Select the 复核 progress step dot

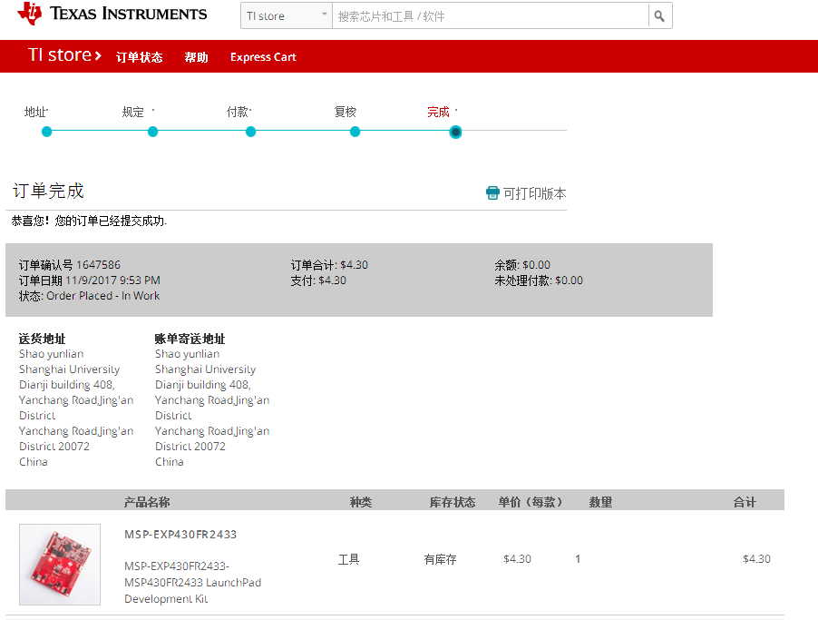tap(355, 132)
